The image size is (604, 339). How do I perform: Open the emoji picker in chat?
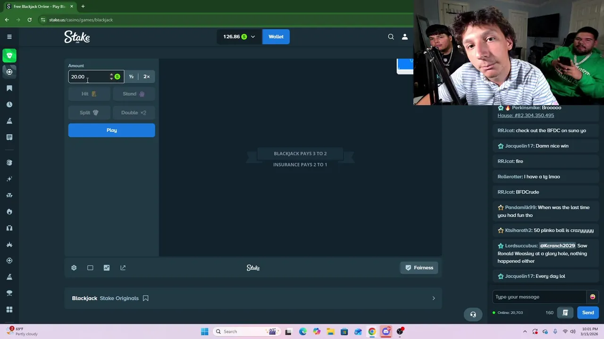(592, 297)
